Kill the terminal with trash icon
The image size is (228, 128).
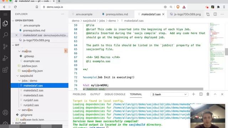tap(208, 94)
